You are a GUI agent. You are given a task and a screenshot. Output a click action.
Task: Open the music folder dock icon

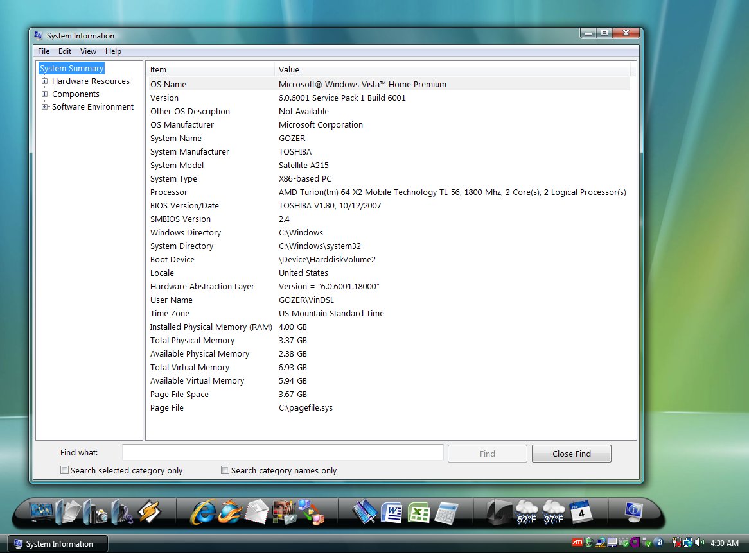pyautogui.click(x=122, y=513)
